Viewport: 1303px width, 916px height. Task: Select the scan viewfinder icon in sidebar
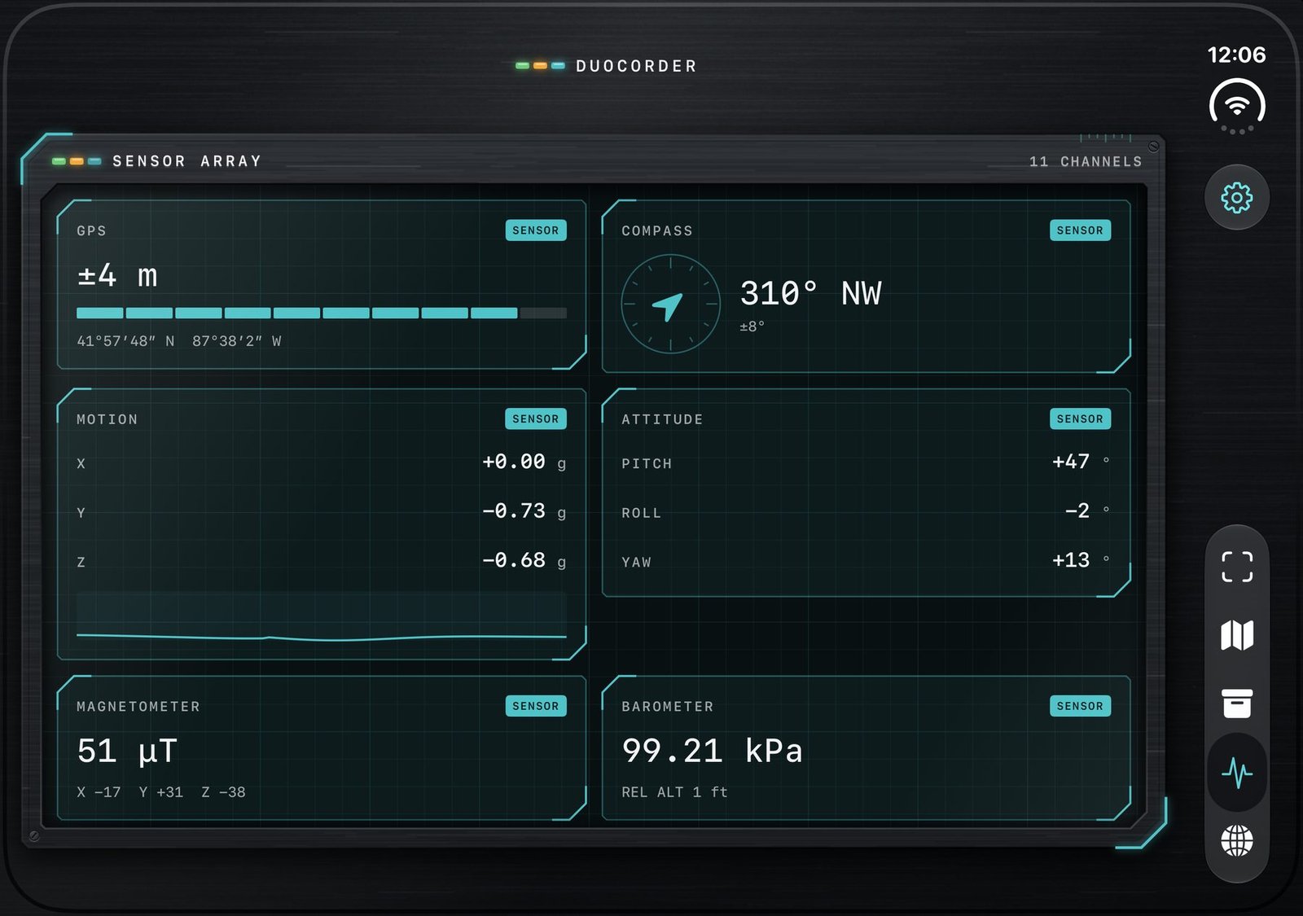click(1236, 567)
